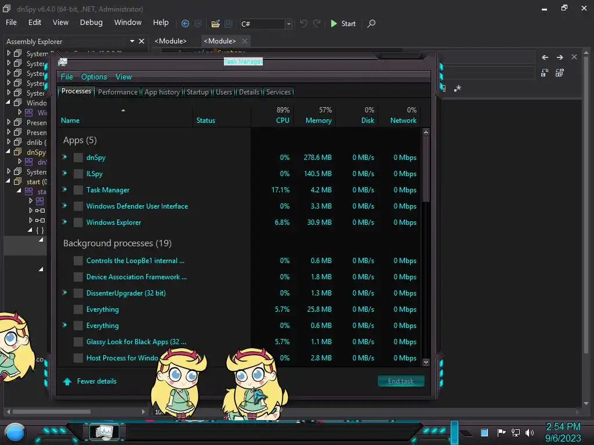The image size is (594, 445).
Task: Click the Task Manager title bar icon
Action: point(63,61)
